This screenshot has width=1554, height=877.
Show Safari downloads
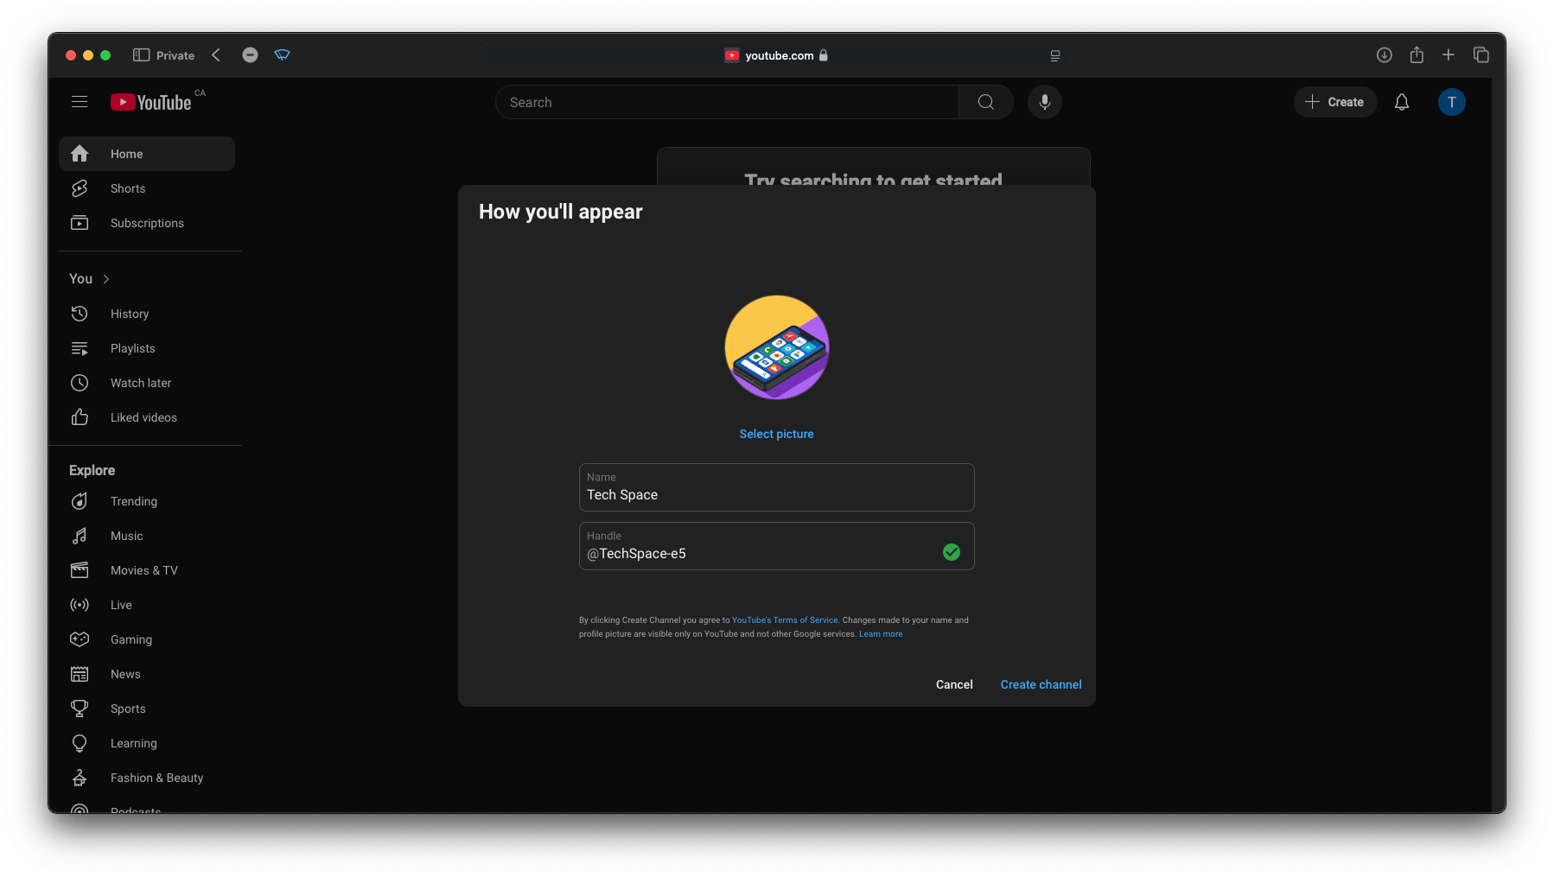(x=1384, y=55)
